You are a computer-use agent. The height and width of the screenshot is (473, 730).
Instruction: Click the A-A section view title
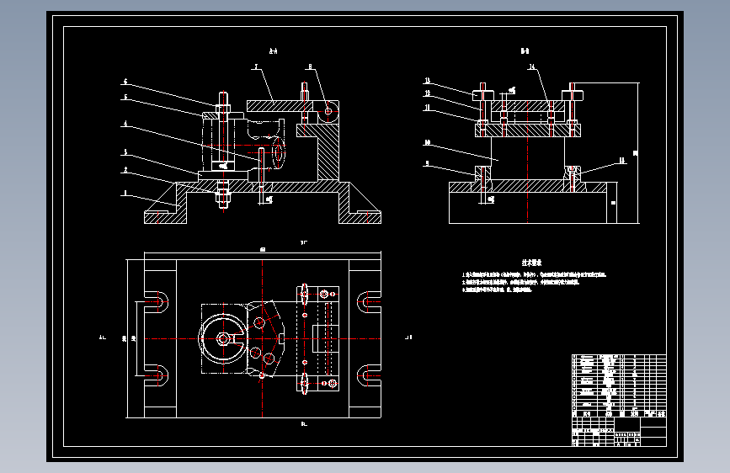[x=274, y=51]
